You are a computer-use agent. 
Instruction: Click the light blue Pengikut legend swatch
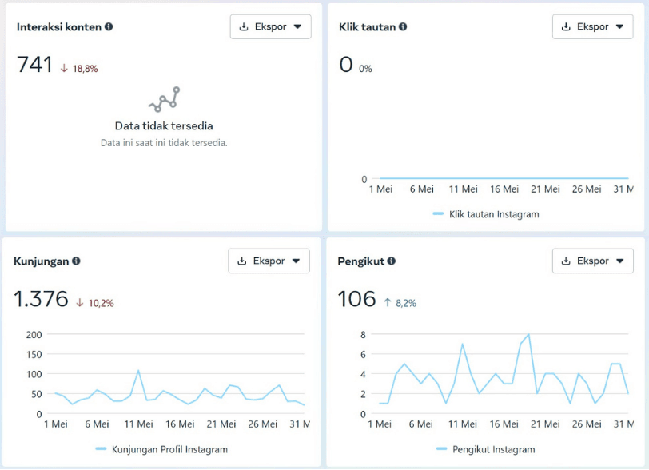pos(442,449)
